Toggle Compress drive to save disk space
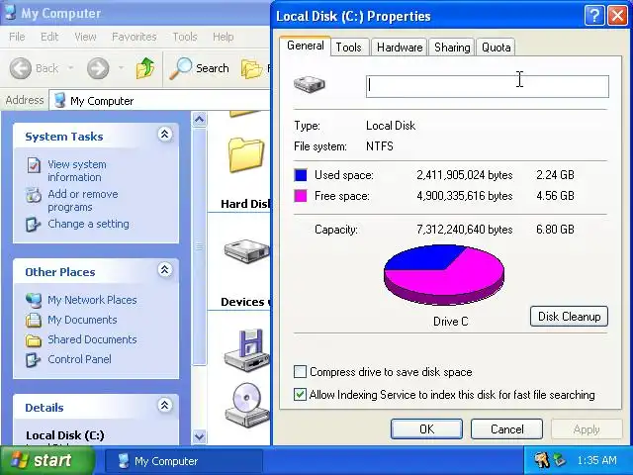Viewport: 633px width, 475px height. (x=300, y=372)
